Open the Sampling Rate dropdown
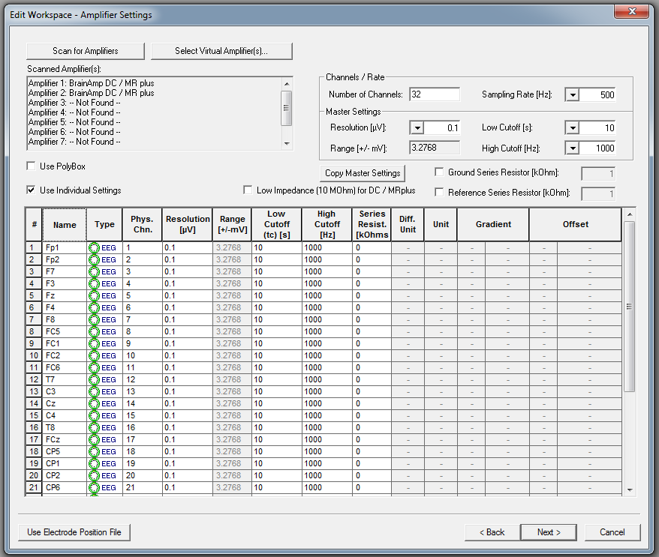 pos(572,94)
